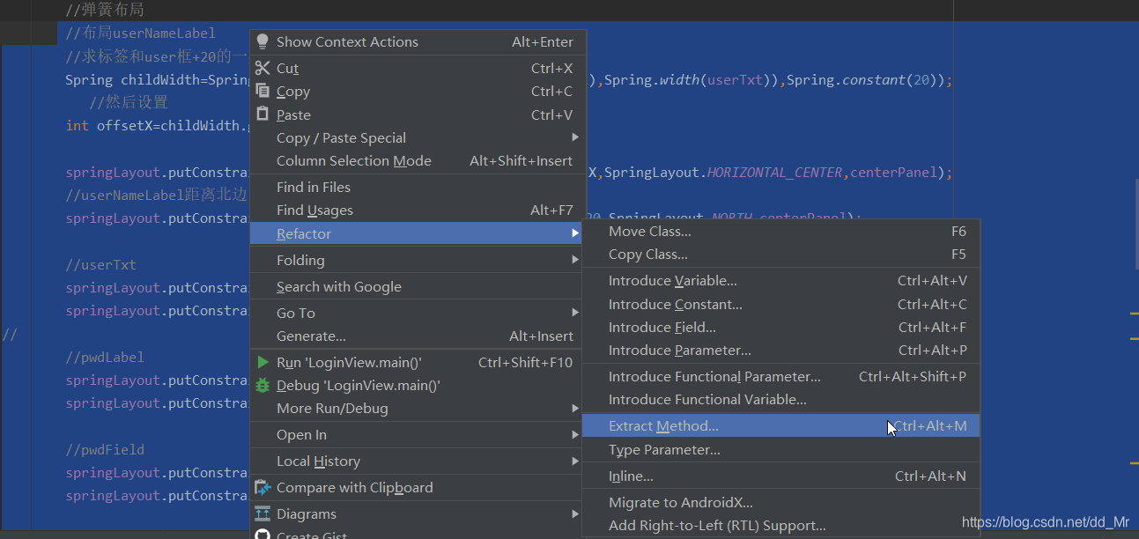Choose Introduce Field...
The height and width of the screenshot is (539, 1139).
click(781, 327)
